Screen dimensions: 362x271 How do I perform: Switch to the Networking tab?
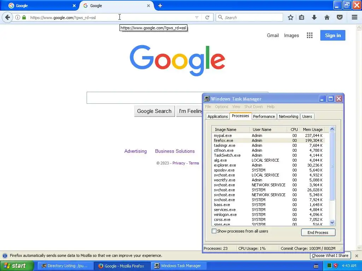pyautogui.click(x=288, y=116)
